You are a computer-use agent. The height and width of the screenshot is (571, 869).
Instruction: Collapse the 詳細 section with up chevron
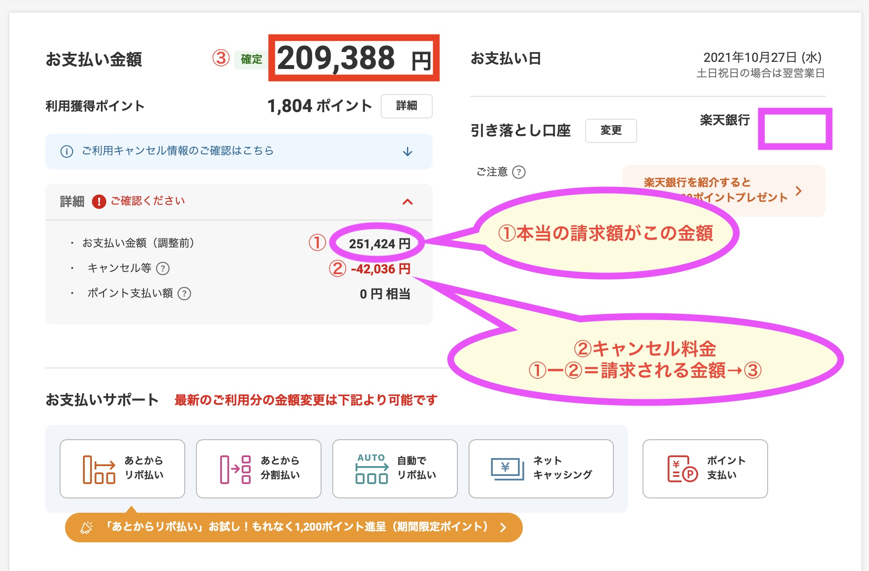[x=407, y=202]
